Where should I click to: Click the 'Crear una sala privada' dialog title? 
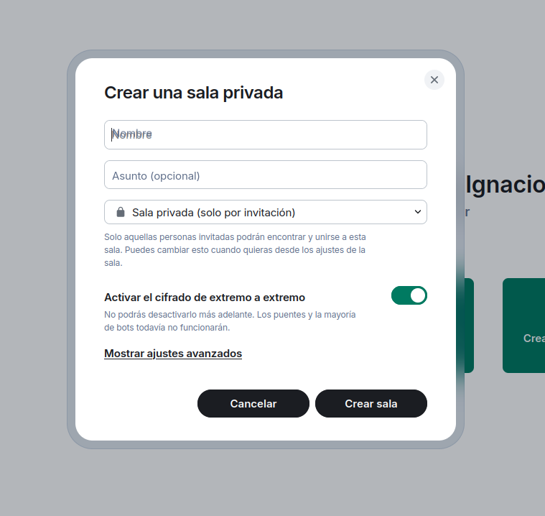click(x=193, y=93)
